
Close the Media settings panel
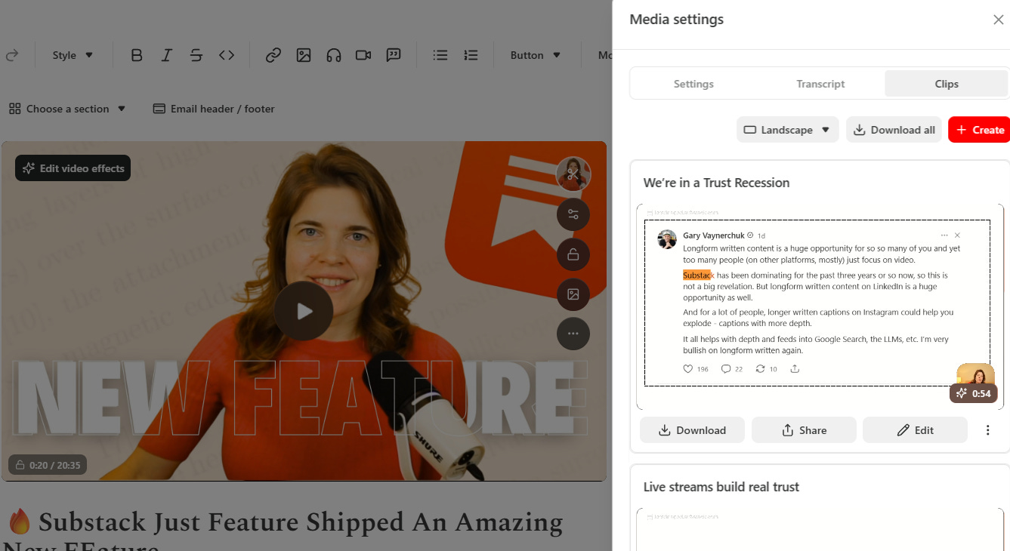click(998, 20)
